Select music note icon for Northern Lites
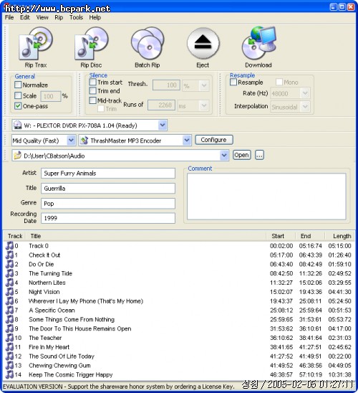Image resolution: width=358 pixels, height=393 pixels. (x=9, y=283)
